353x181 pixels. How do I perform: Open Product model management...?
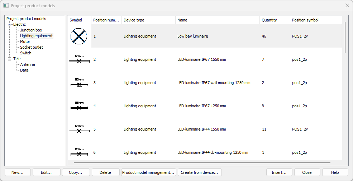(x=148, y=172)
